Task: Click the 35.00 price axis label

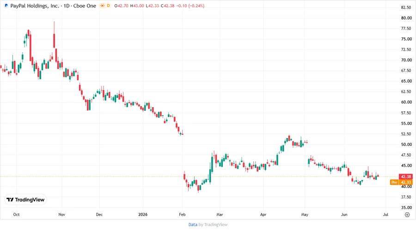Action: pos(406,208)
